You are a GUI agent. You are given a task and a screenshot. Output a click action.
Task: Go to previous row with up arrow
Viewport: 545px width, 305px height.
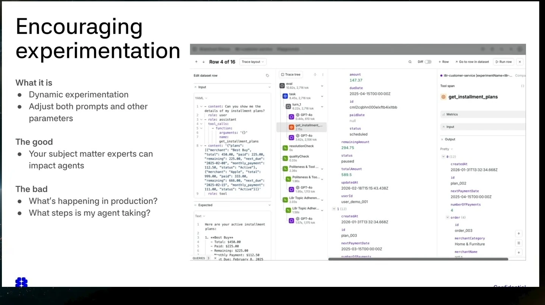coord(196,62)
